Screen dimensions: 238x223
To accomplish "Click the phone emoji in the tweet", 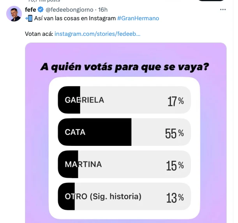I will (28, 18).
